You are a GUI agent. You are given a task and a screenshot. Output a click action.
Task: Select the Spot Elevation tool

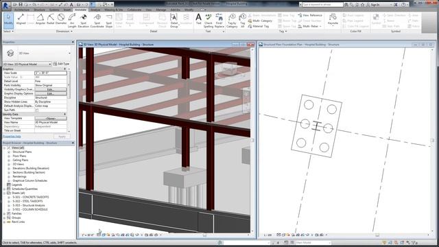[83, 21]
